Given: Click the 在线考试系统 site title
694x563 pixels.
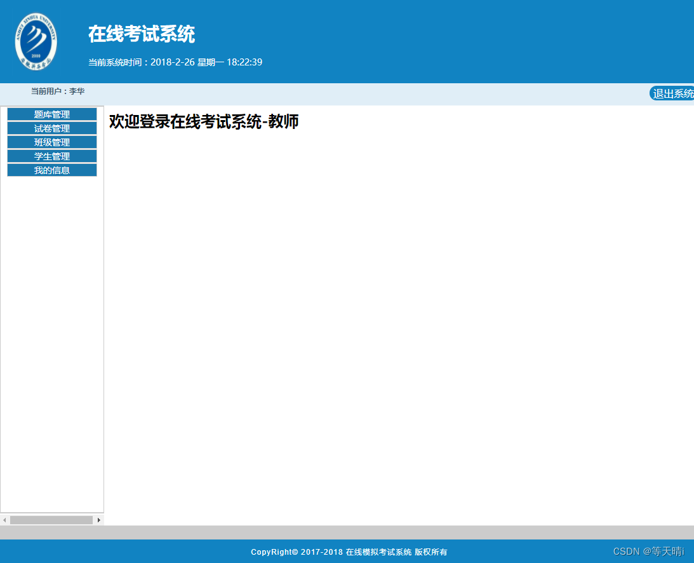Looking at the screenshot, I should click(x=142, y=34).
